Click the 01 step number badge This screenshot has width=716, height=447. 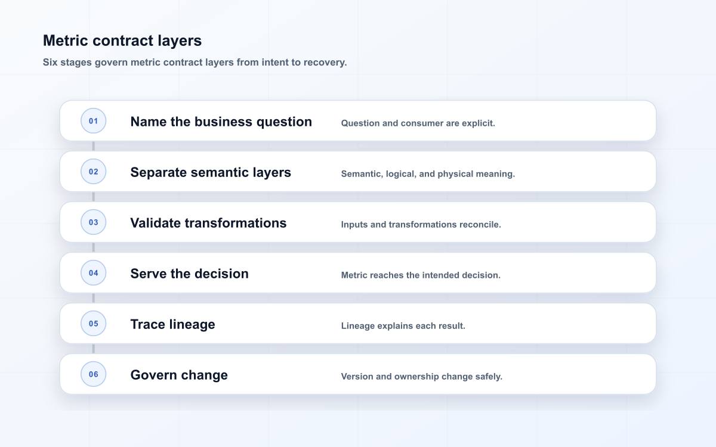(94, 121)
